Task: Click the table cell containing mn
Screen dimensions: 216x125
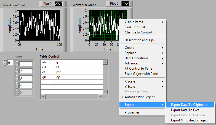Action: point(62,72)
